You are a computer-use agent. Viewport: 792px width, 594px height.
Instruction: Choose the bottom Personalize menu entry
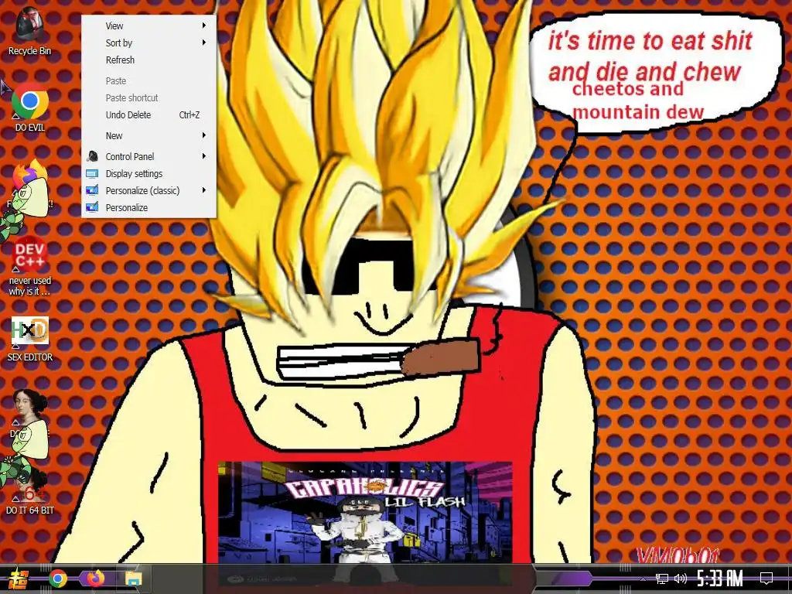[x=149, y=208]
